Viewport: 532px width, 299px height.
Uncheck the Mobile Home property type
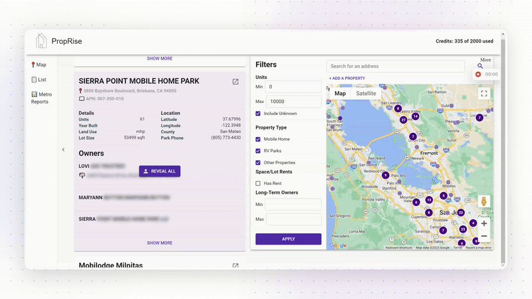pyautogui.click(x=258, y=139)
